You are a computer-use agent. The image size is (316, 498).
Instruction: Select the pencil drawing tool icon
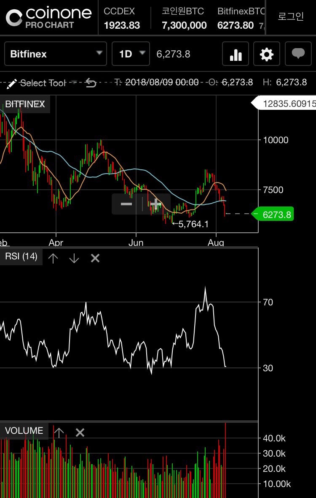tap(12, 84)
